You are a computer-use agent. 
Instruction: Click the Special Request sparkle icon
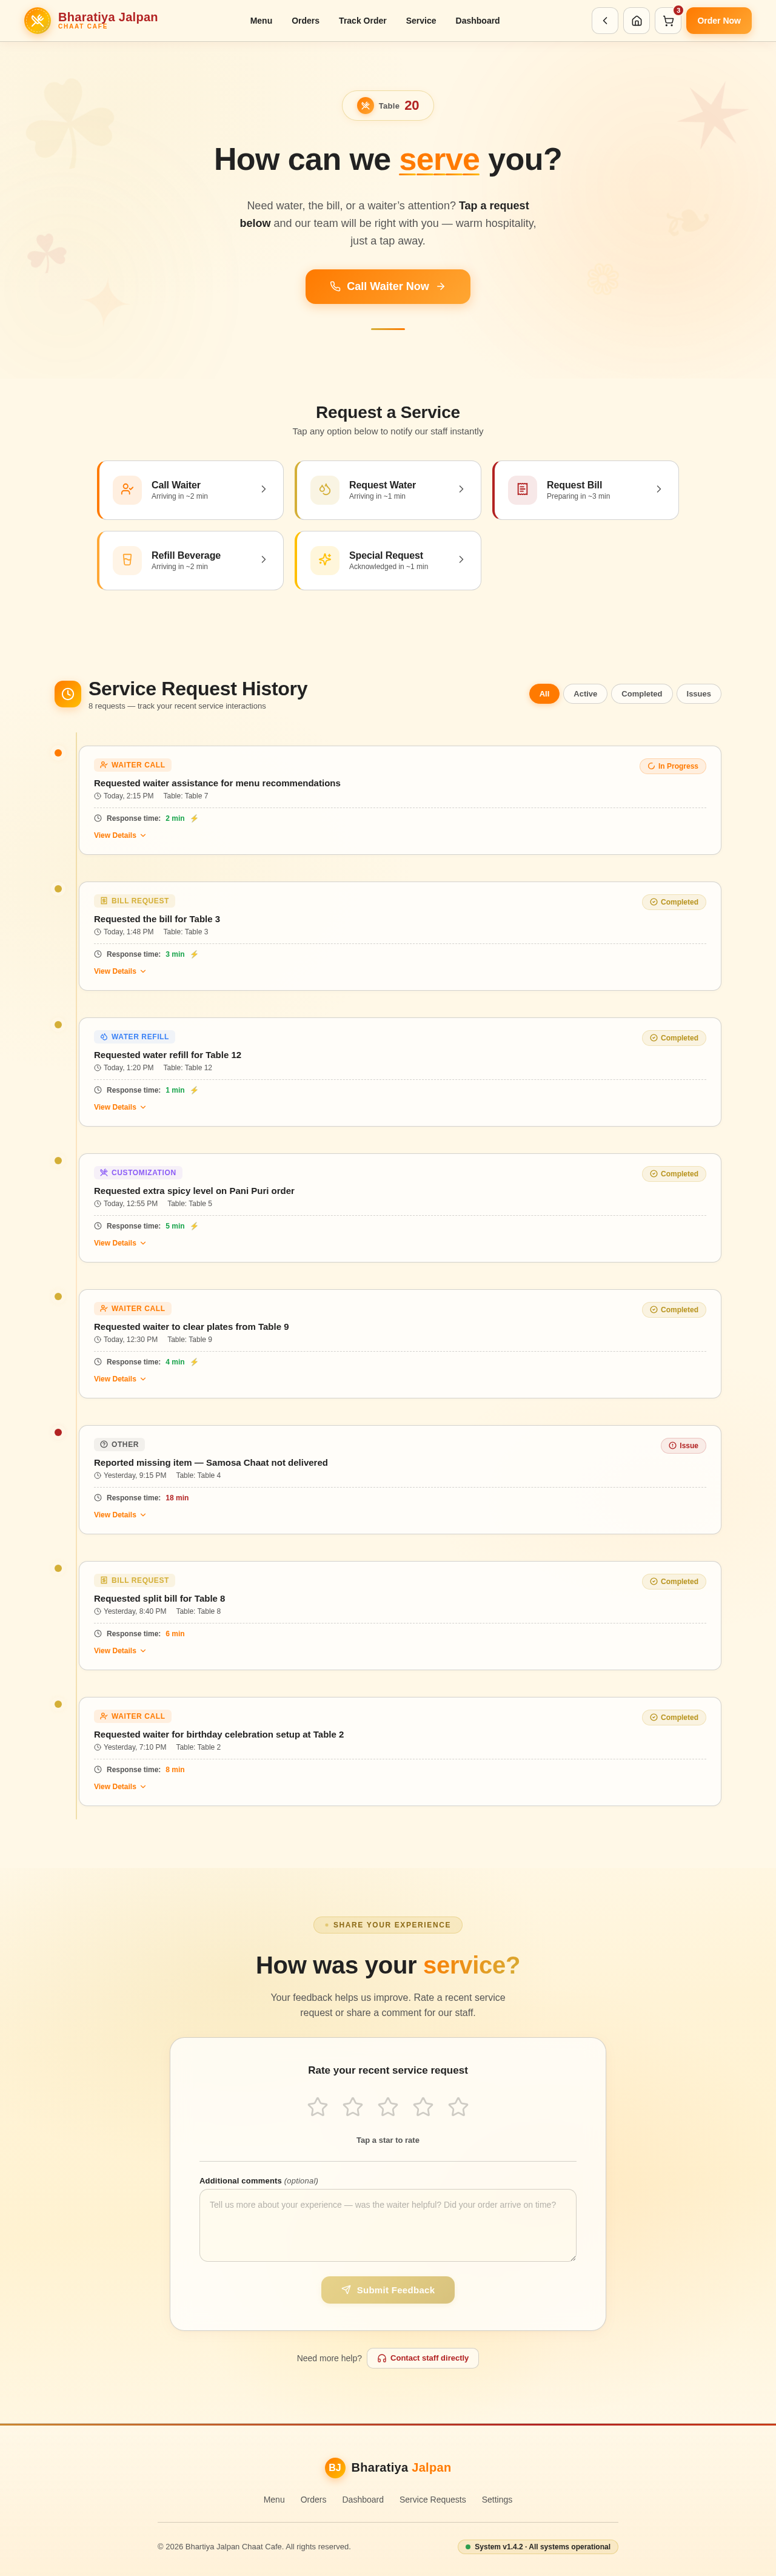[x=324, y=560]
